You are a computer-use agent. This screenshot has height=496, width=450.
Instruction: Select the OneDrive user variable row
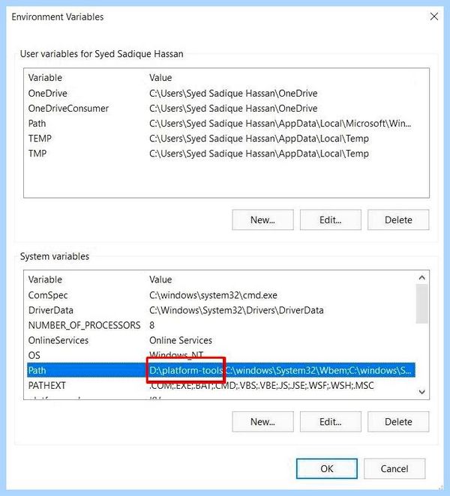(x=221, y=94)
